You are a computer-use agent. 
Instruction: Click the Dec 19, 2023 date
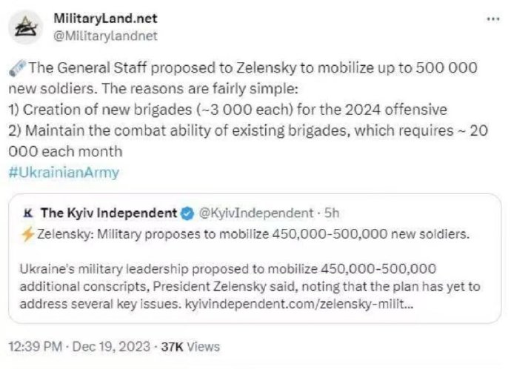coord(111,347)
